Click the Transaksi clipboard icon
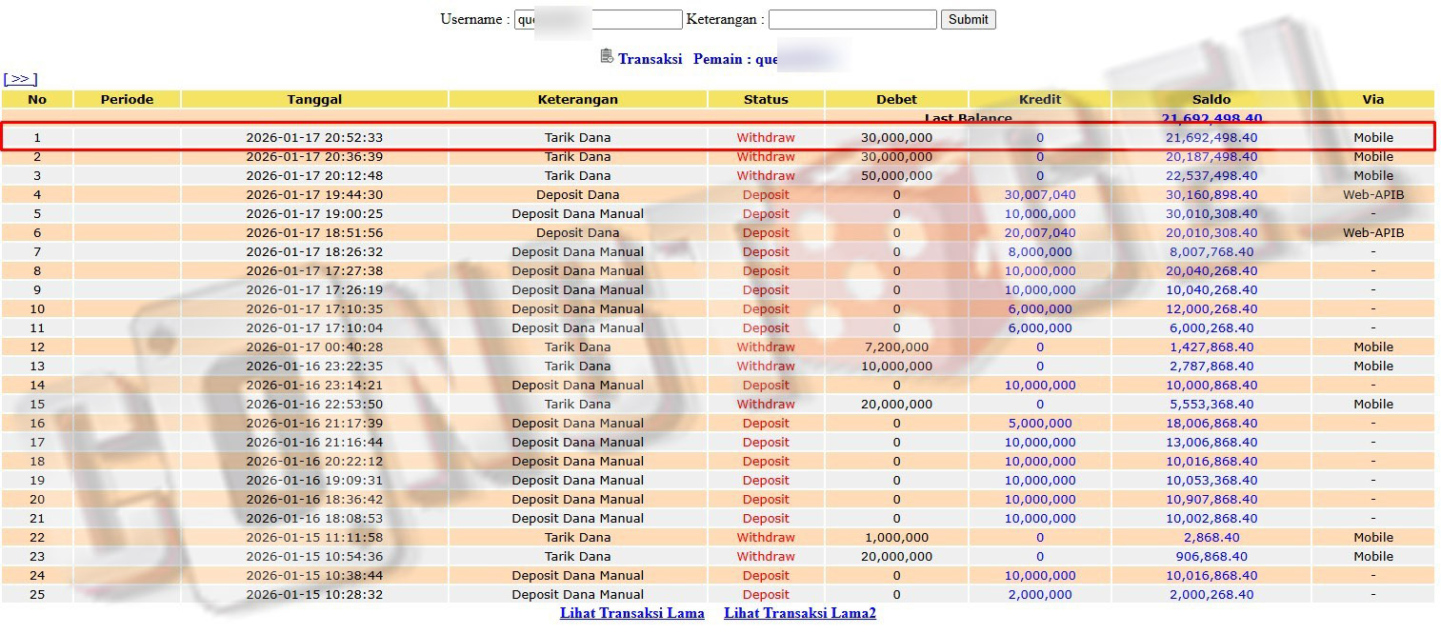 click(x=607, y=57)
